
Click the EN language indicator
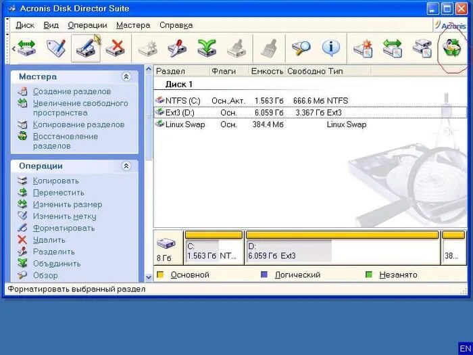click(465, 348)
